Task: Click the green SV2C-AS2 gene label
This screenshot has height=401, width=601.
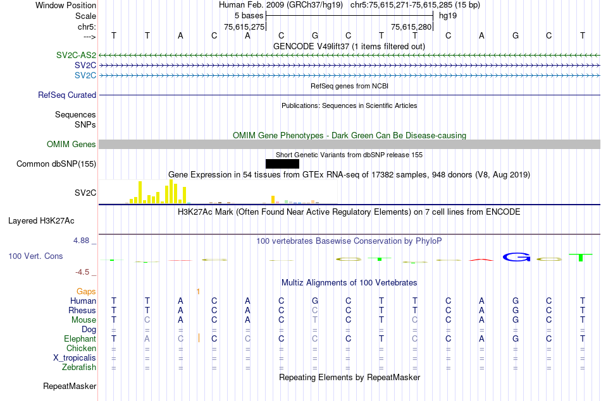Action: (76, 55)
